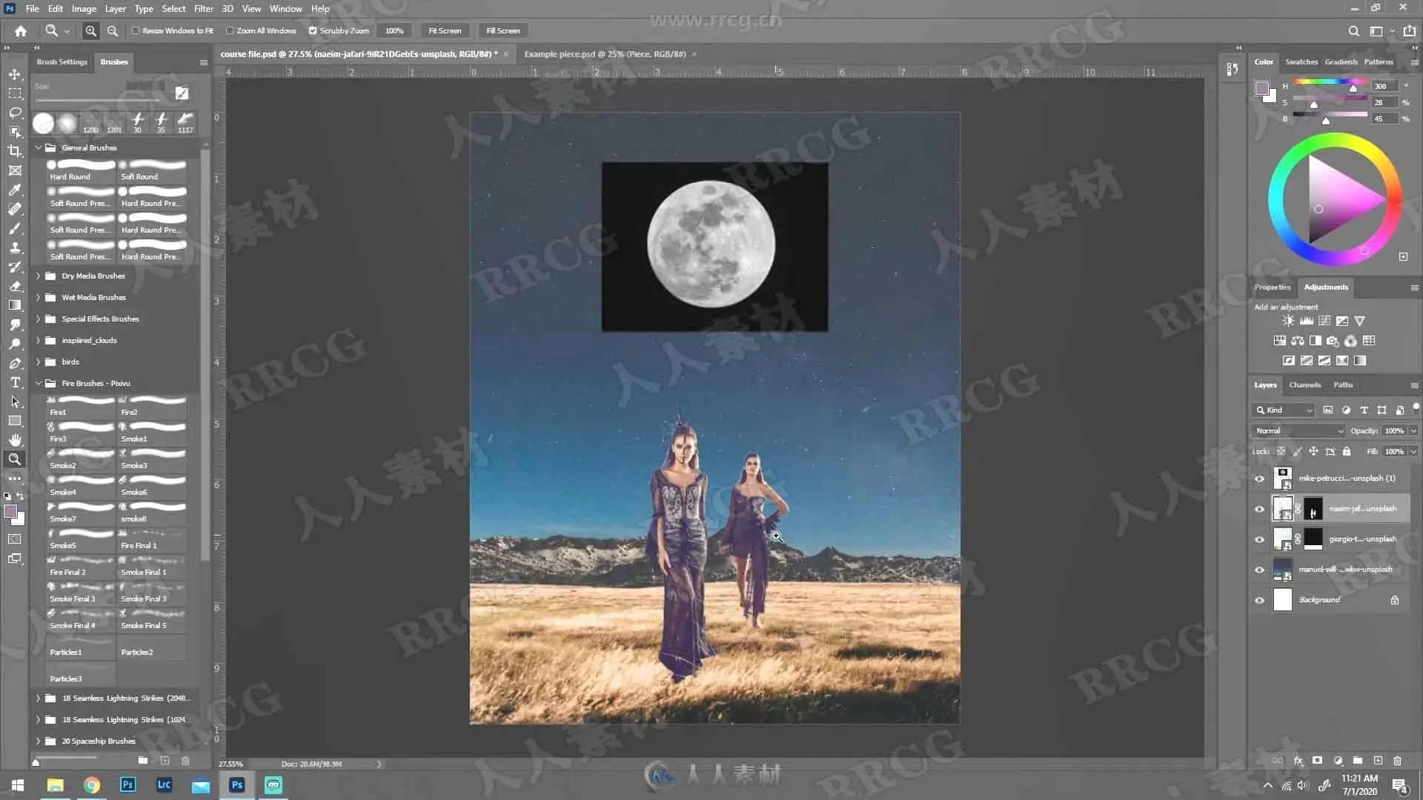Image resolution: width=1423 pixels, height=800 pixels.
Task: Click the hue slider in Color panel
Action: click(x=1330, y=83)
